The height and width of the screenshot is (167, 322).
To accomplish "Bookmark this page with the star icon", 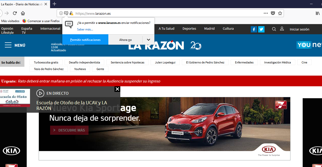I will point(280,13).
